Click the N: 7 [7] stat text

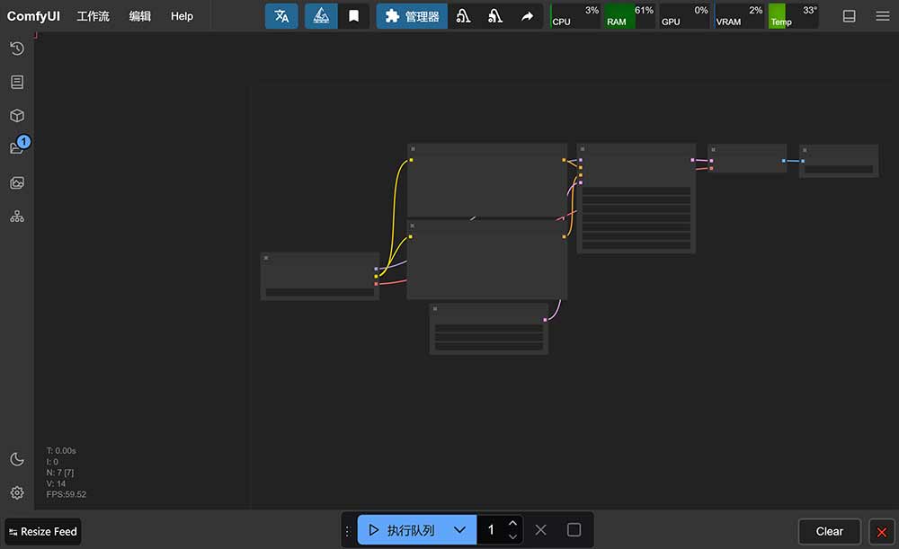[x=59, y=473]
